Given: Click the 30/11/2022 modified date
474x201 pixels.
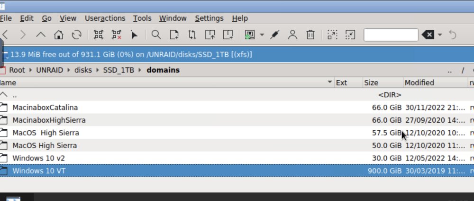Looking at the screenshot, I should click(x=435, y=108).
